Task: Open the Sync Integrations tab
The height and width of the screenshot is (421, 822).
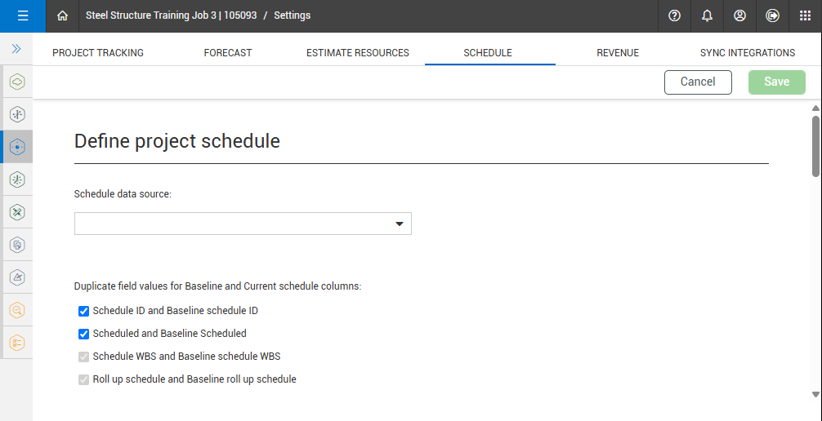Action: (747, 53)
